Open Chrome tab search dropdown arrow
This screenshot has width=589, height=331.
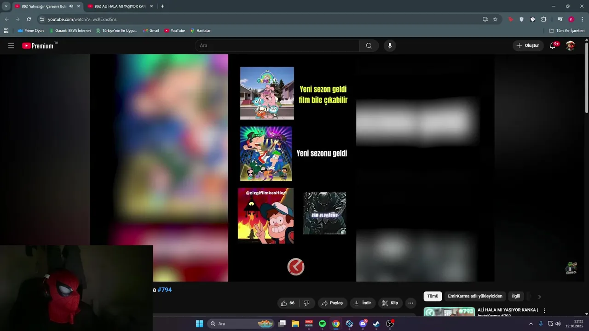(x=6, y=6)
